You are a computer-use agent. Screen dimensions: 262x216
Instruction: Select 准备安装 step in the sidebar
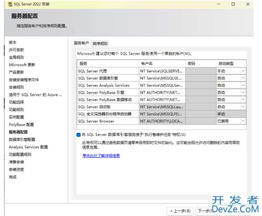(x=16, y=162)
